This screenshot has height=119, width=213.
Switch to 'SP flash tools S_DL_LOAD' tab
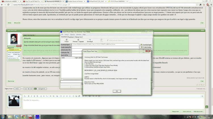pos(97,1)
